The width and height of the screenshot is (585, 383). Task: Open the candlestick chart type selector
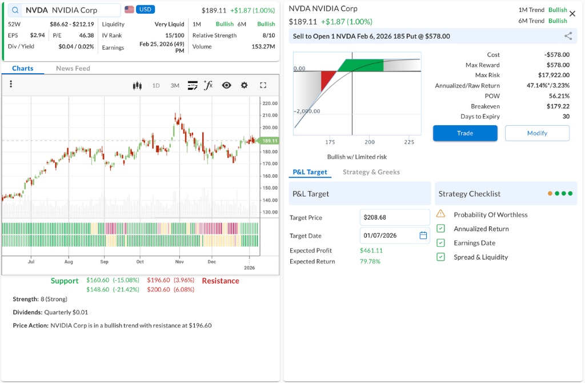(137, 85)
